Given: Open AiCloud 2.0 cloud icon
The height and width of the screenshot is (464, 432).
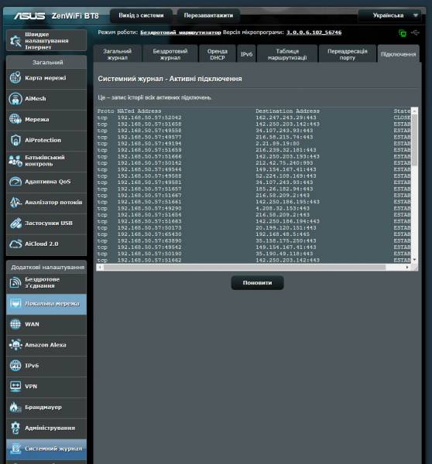Looking at the screenshot, I should 15,244.
